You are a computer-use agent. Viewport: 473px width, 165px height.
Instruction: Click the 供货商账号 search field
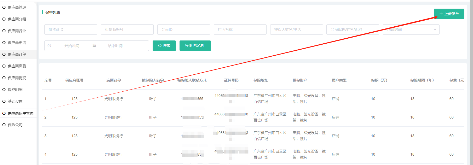tap(127, 30)
